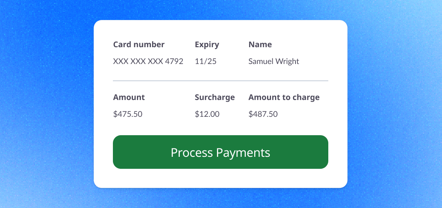Click the $12.00 surcharge value
Image resolution: width=442 pixels, height=208 pixels.
(x=207, y=114)
